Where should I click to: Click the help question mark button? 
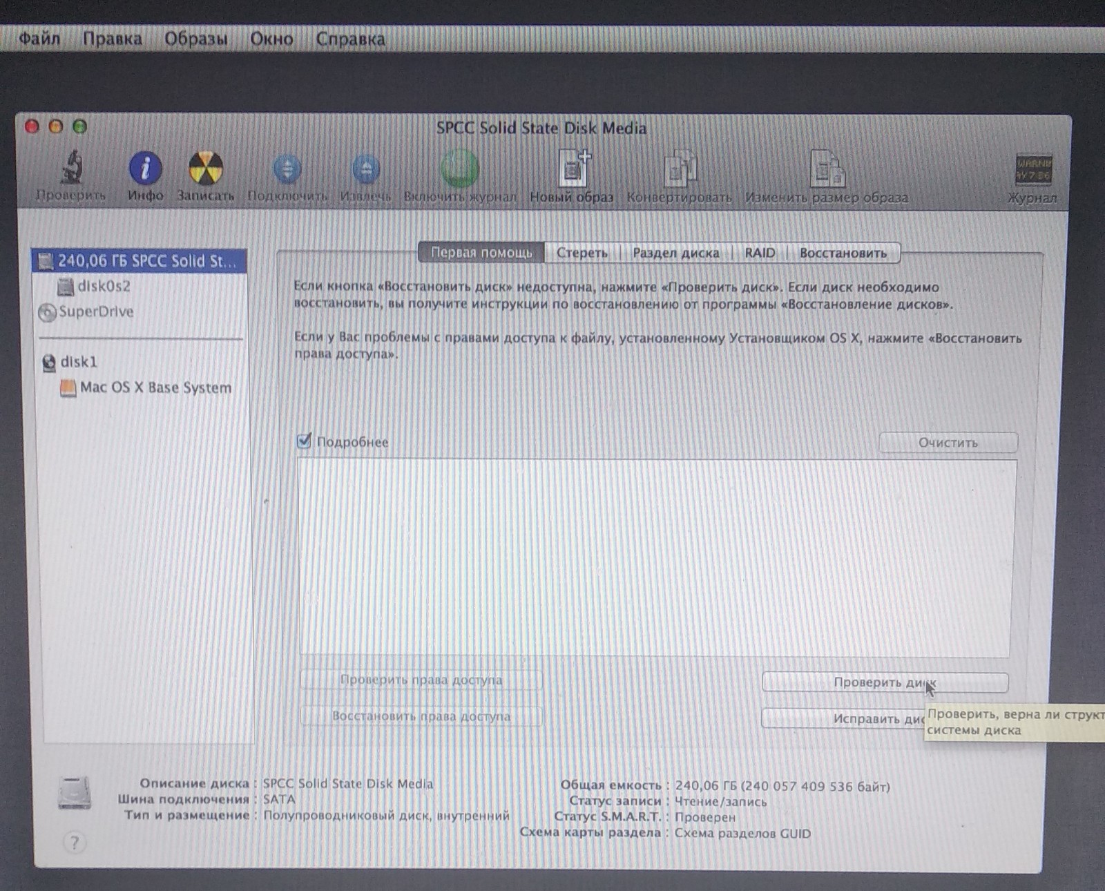point(75,842)
